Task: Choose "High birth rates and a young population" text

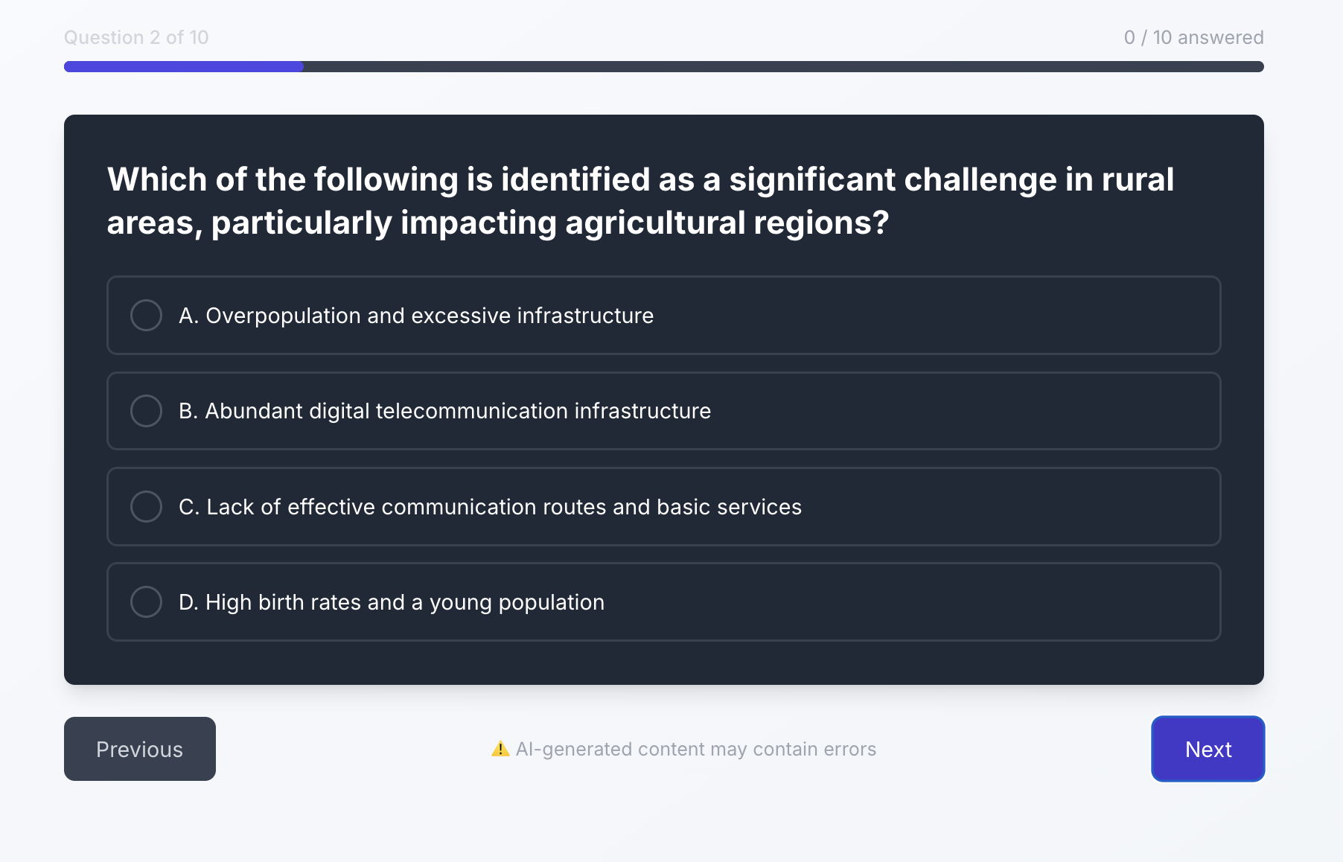Action: point(405,602)
